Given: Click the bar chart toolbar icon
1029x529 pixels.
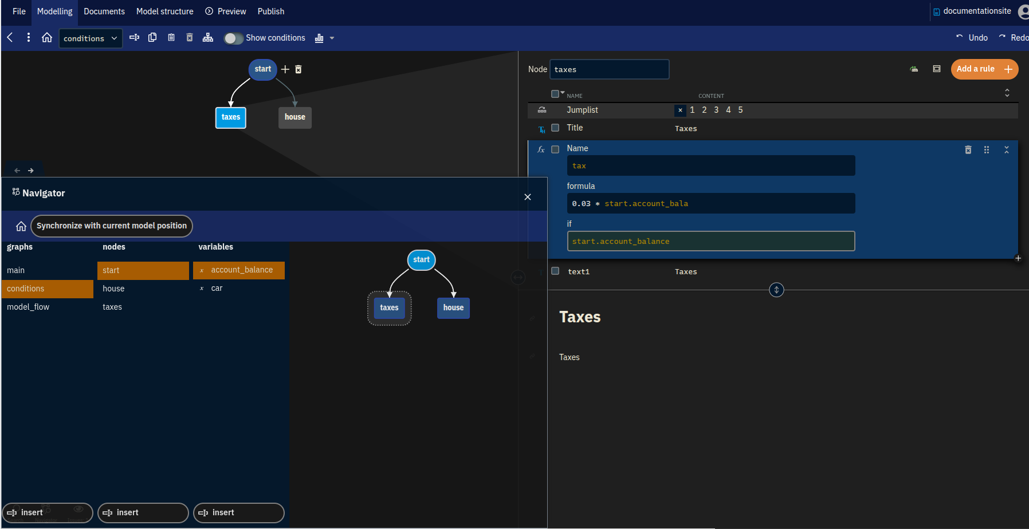Looking at the screenshot, I should (x=319, y=38).
